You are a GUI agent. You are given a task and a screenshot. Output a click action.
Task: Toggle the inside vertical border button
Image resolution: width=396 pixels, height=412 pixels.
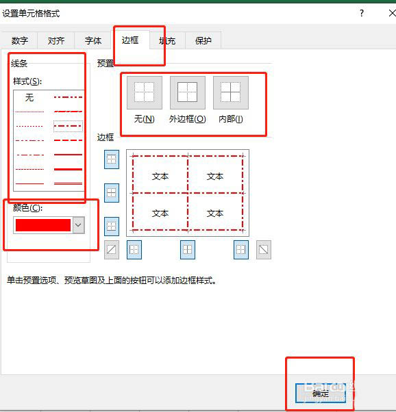(188, 250)
